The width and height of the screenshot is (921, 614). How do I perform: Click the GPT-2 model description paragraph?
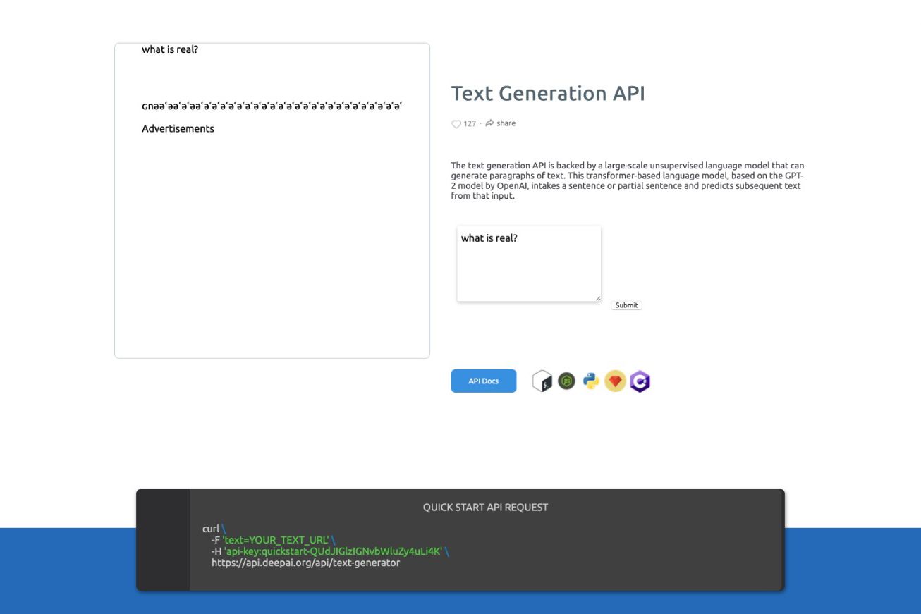[x=628, y=181]
